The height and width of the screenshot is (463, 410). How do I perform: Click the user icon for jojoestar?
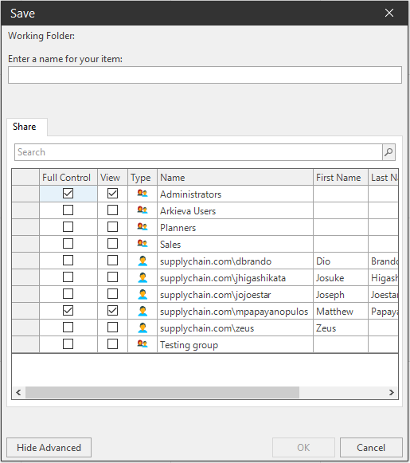pos(143,294)
